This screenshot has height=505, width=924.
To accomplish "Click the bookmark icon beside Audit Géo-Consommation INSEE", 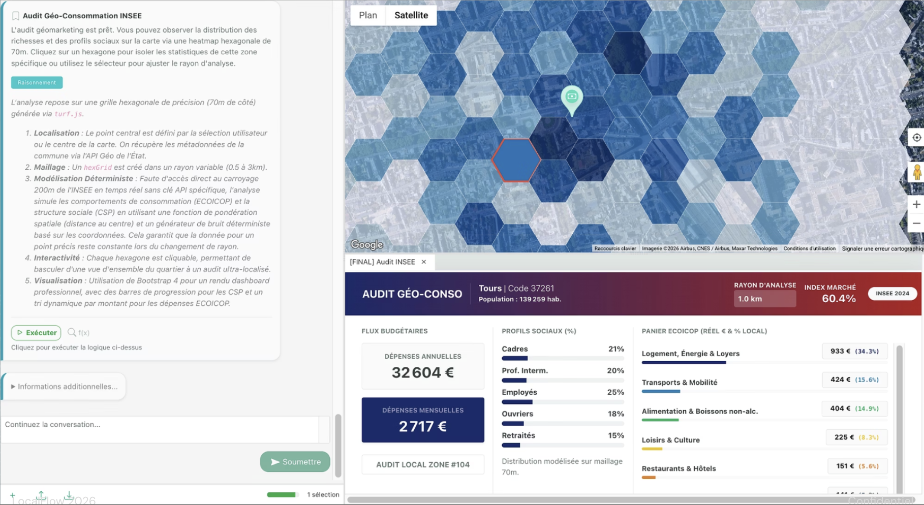I will [x=15, y=16].
